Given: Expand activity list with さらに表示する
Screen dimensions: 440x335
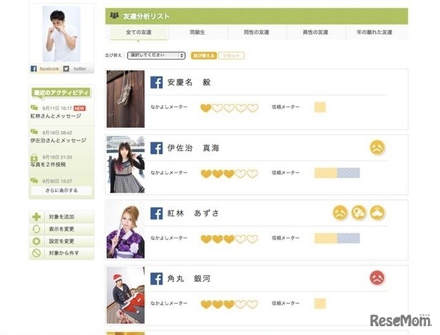Looking at the screenshot, I should point(61,190).
